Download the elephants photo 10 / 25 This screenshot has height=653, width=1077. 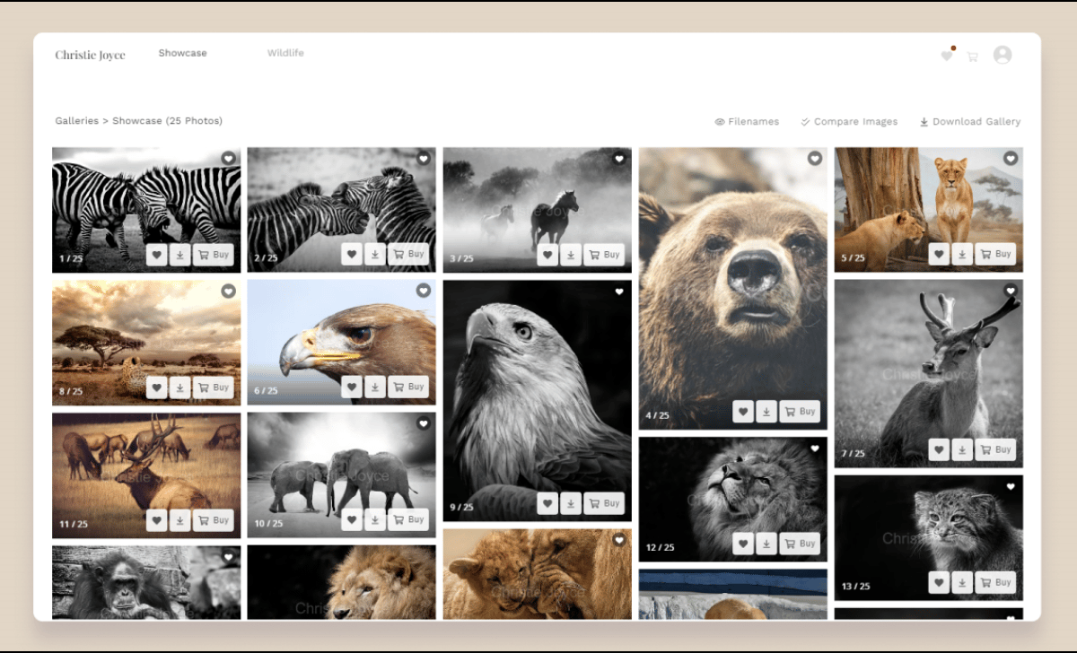(x=375, y=519)
